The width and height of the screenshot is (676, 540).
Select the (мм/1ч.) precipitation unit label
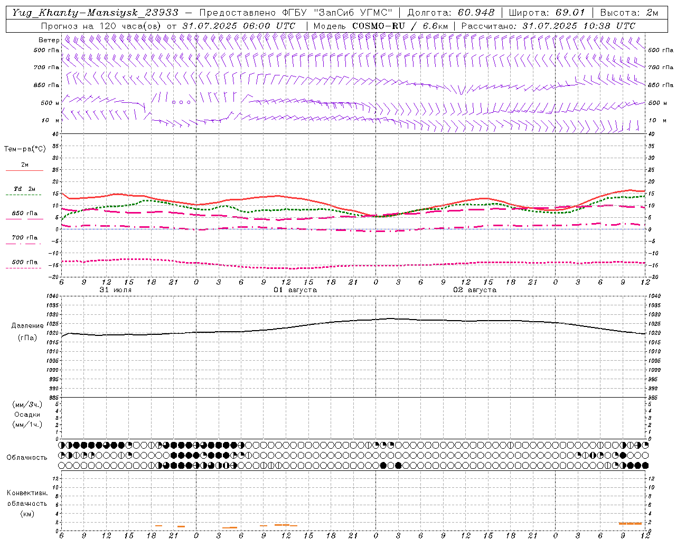point(27,425)
